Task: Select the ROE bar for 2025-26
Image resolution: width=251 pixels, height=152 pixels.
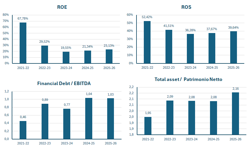Action: 109,56
